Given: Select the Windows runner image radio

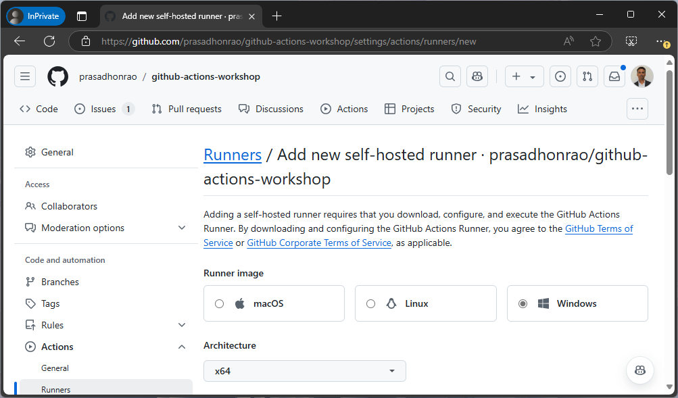Looking at the screenshot, I should coord(523,304).
